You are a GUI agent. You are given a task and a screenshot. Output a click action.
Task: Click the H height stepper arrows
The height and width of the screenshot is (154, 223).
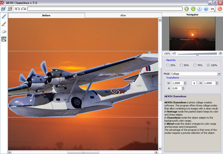217,83
